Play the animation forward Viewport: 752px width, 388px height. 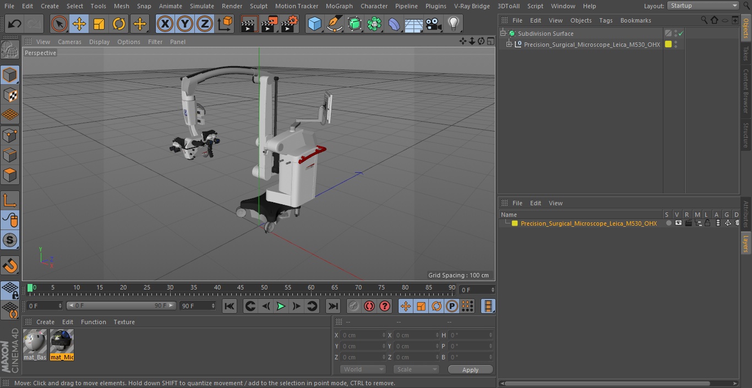click(x=281, y=306)
